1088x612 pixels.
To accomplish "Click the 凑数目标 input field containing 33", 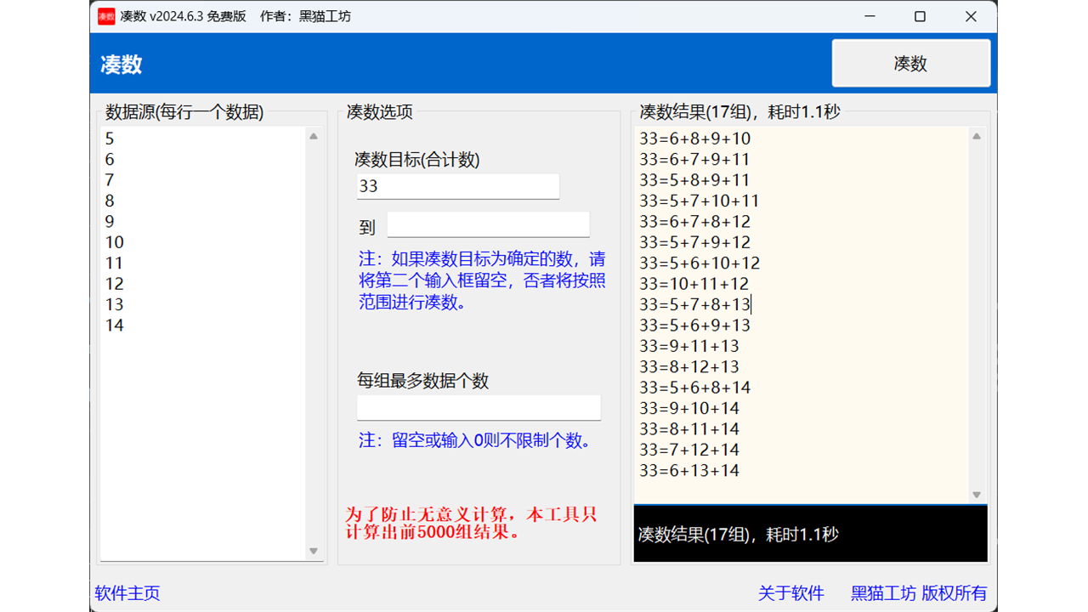I will (x=458, y=186).
